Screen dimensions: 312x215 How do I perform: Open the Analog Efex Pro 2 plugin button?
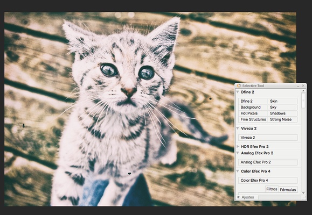pyautogui.click(x=268, y=162)
